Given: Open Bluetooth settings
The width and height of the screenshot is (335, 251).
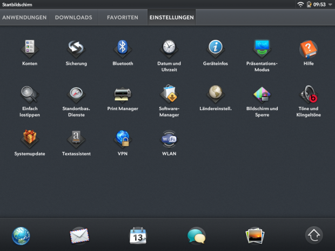Looking at the screenshot, I should click(122, 49).
